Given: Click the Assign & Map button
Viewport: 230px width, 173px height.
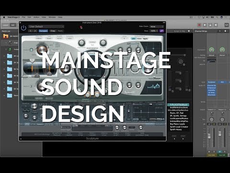Looking at the screenshot, I should click(x=179, y=31).
